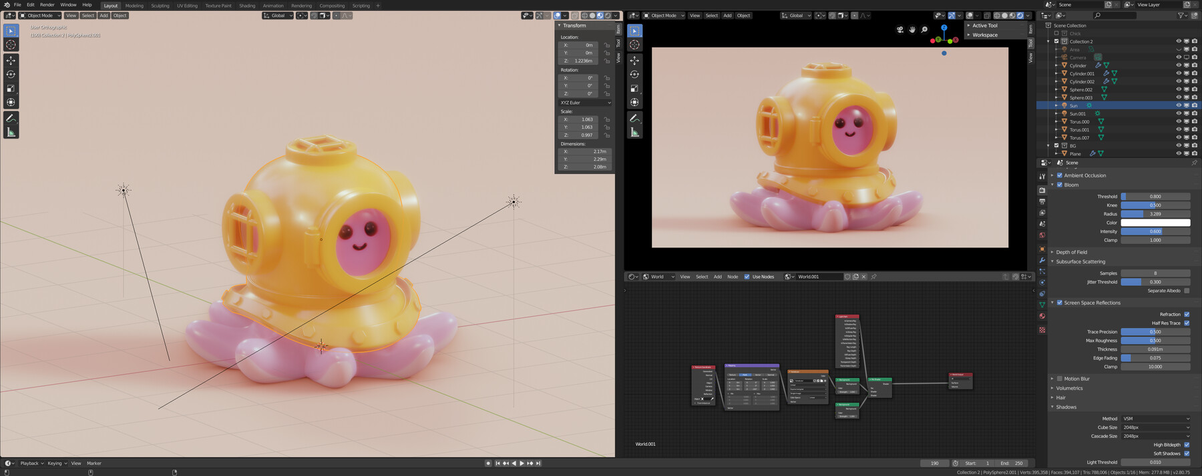Open the Render properties tab
Screen dimensions: 1202x476
point(1042,191)
